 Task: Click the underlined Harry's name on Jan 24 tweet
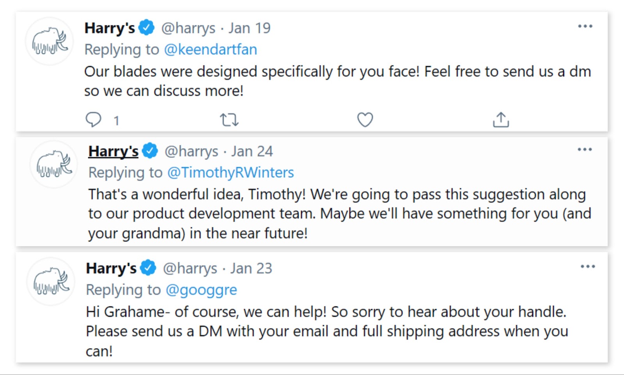pos(113,151)
